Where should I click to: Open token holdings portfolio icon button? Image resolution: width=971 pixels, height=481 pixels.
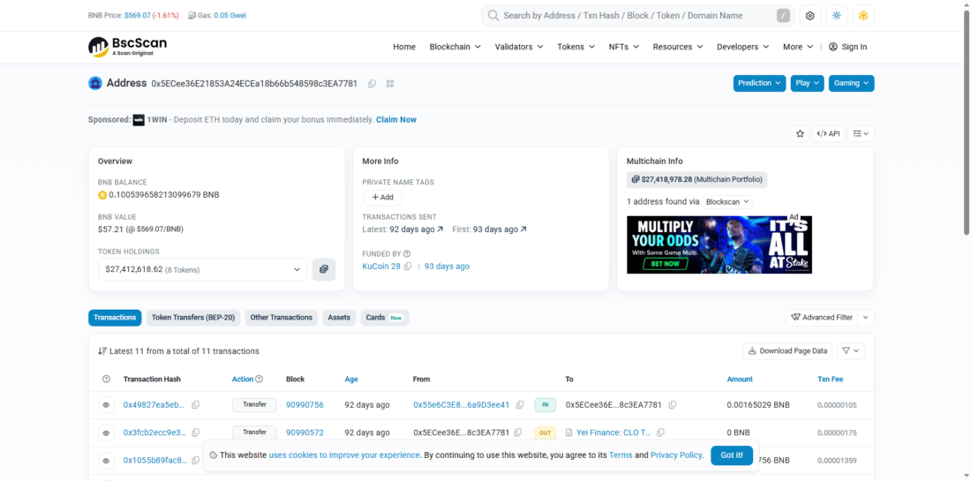click(324, 270)
